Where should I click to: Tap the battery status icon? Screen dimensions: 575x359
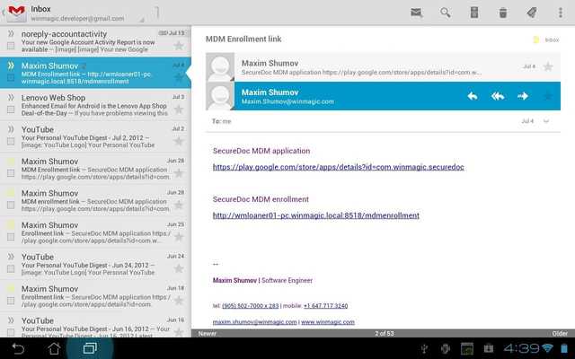click(x=564, y=348)
